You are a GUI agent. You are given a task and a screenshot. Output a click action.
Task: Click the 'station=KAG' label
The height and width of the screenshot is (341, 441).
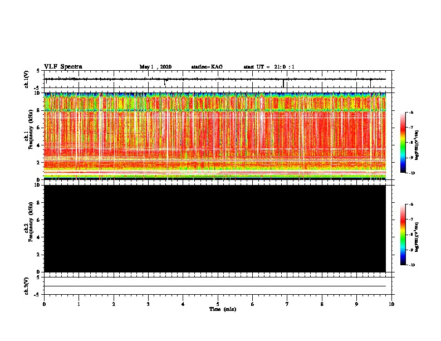click(x=207, y=67)
